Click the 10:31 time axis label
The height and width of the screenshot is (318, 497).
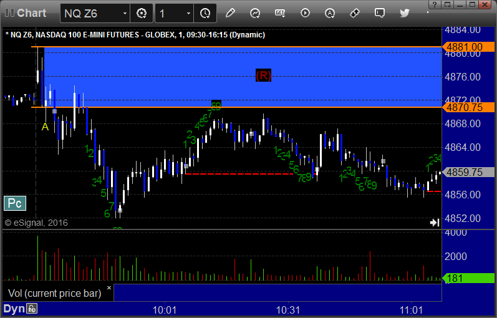click(288, 310)
